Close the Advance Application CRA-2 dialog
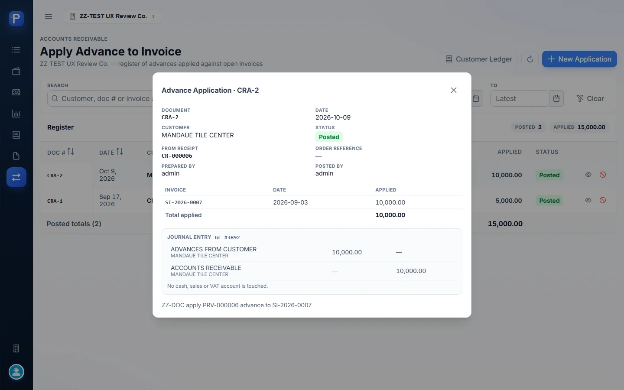624x390 pixels. click(x=454, y=90)
